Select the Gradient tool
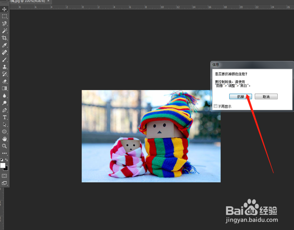Viewport: 294px width, 230px height. [4, 88]
